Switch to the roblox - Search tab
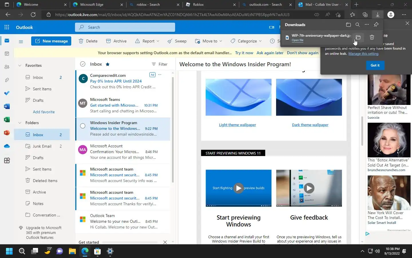The height and width of the screenshot is (258, 412). coord(154,5)
